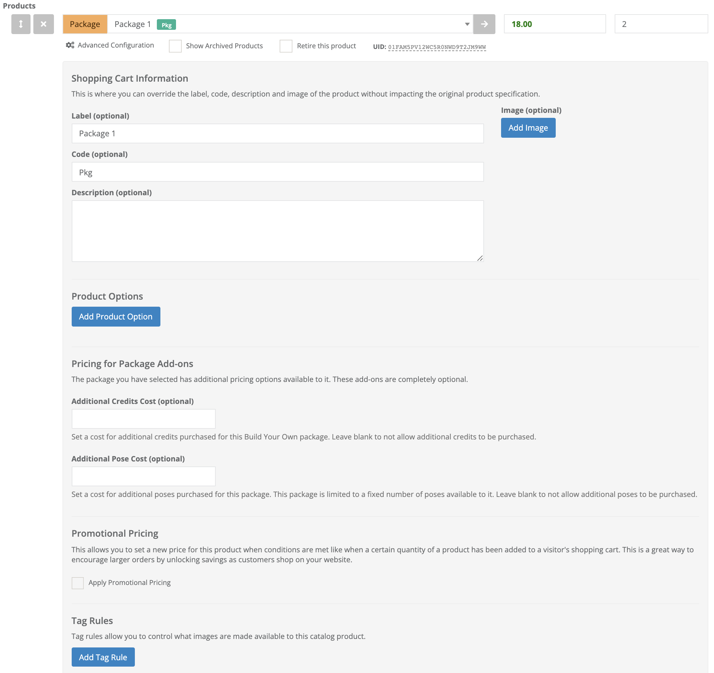Image resolution: width=714 pixels, height=673 pixels.
Task: Click the Label field containing Package 1
Action: click(x=278, y=134)
